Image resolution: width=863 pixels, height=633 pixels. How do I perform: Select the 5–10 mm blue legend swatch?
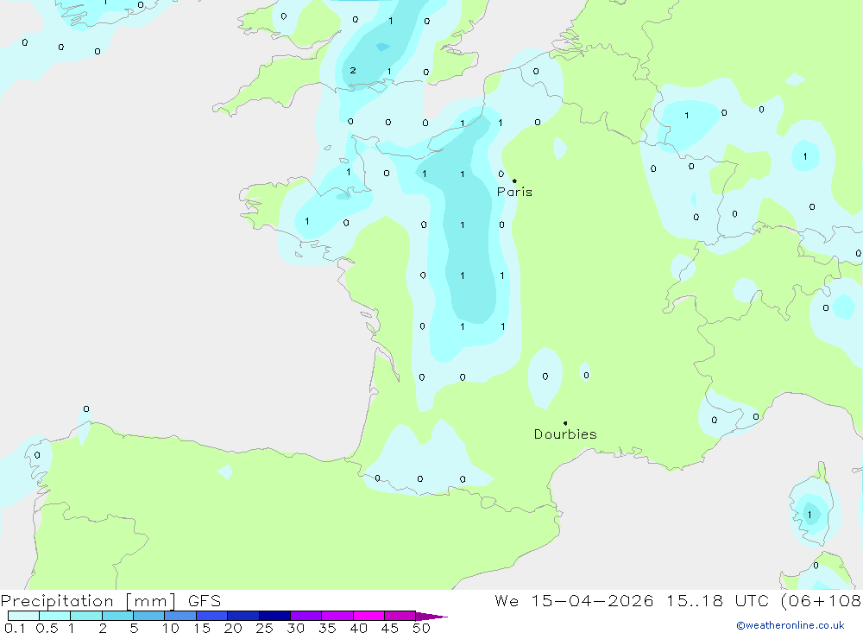149,616
